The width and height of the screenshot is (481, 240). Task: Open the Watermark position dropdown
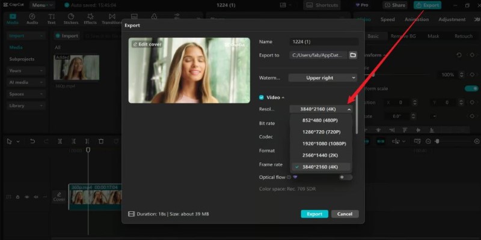coord(322,77)
